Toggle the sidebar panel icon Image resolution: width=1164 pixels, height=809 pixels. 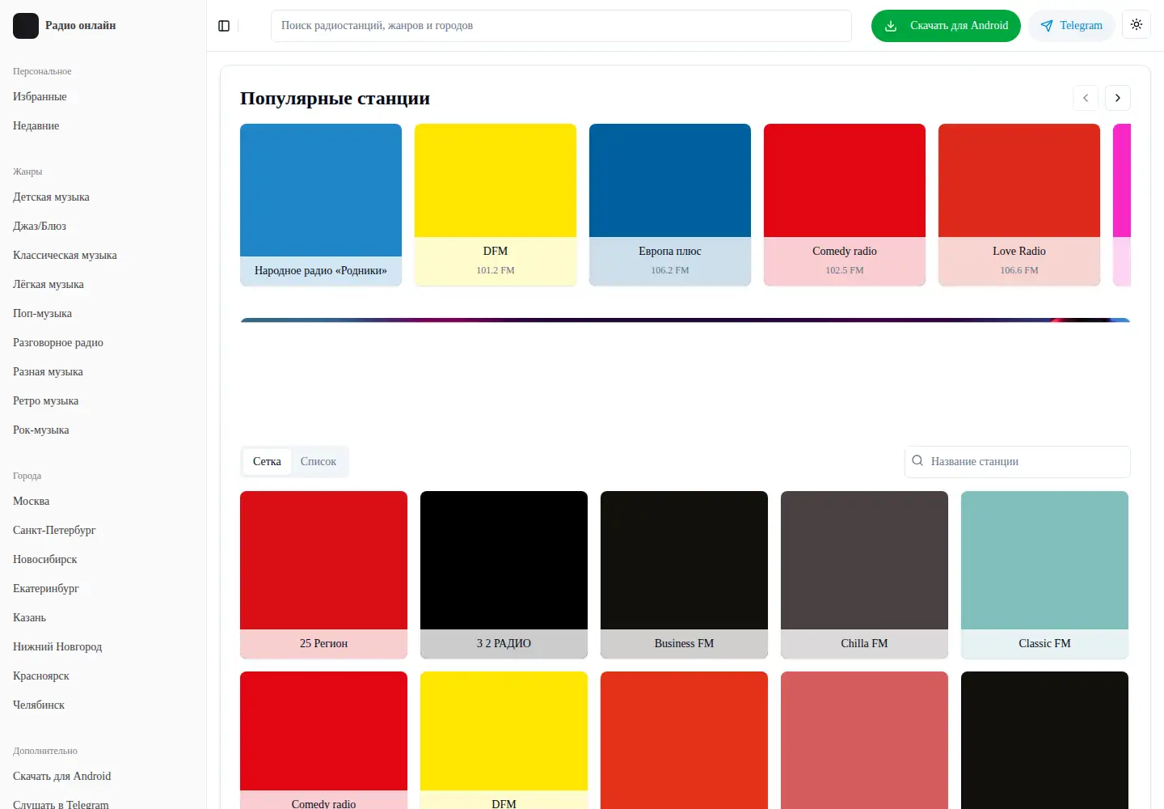[224, 26]
